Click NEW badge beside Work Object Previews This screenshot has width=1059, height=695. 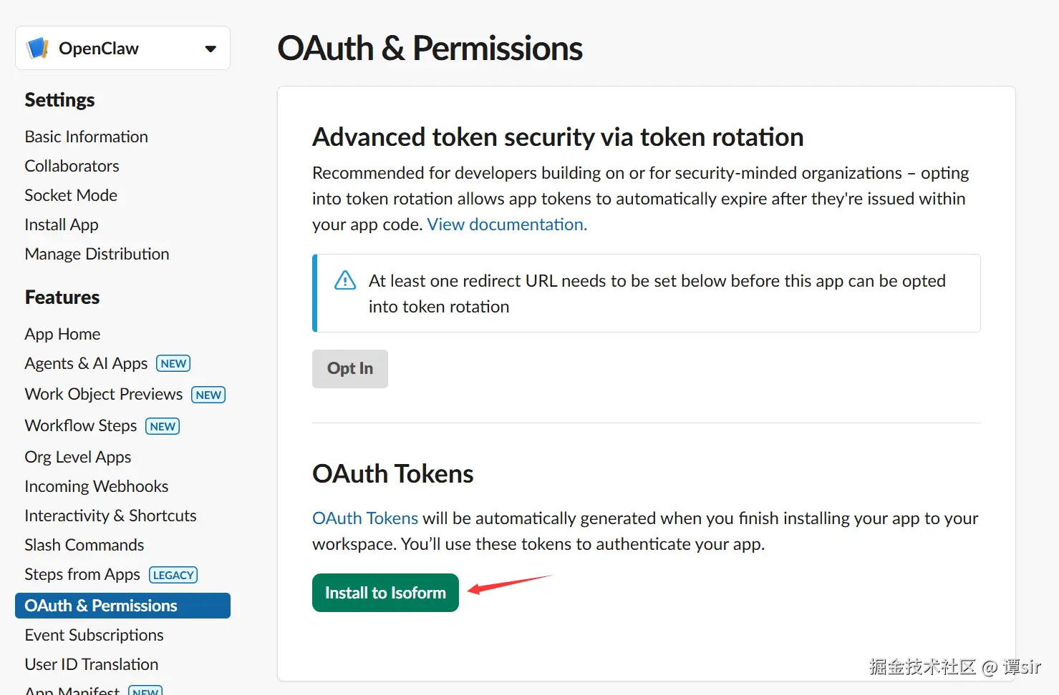coord(208,395)
